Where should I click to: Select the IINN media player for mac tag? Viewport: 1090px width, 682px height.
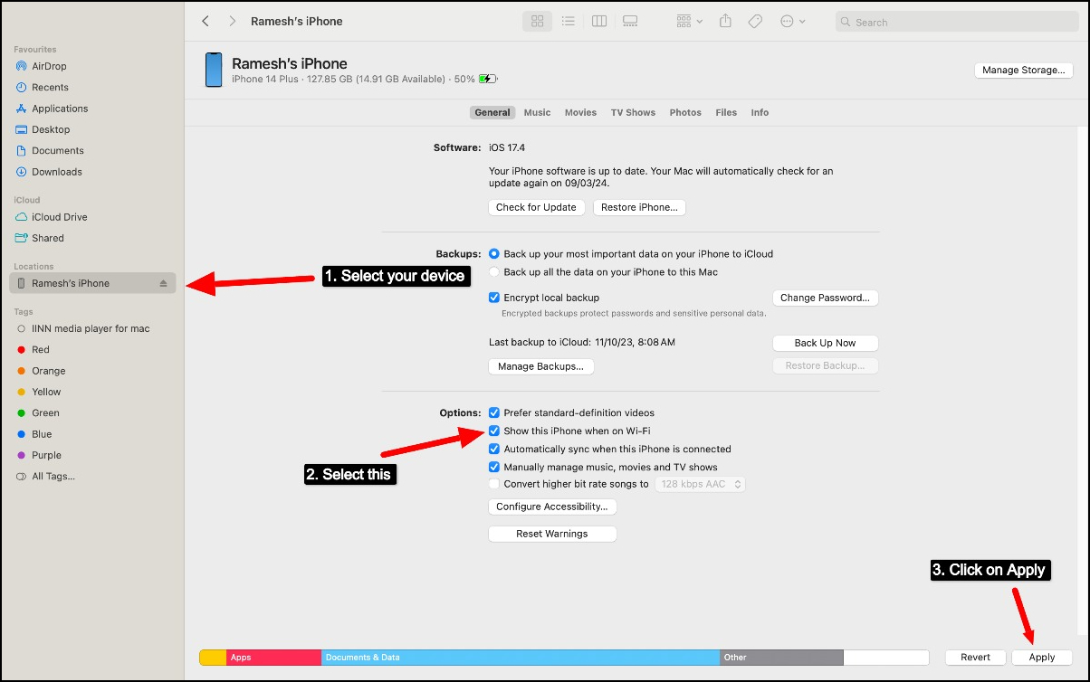[92, 328]
